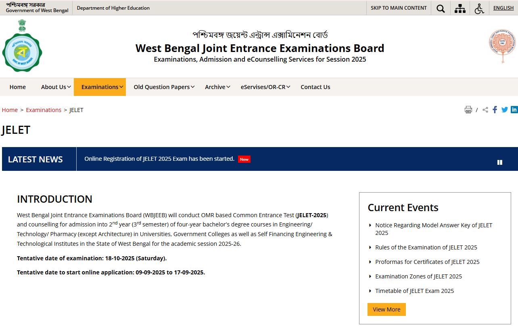The width and height of the screenshot is (518, 330).
Task: Open the share icon near the breadcrumb
Action: 485,109
